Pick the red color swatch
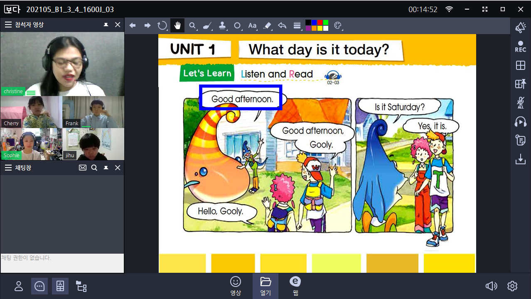Image resolution: width=531 pixels, height=299 pixels. click(320, 22)
